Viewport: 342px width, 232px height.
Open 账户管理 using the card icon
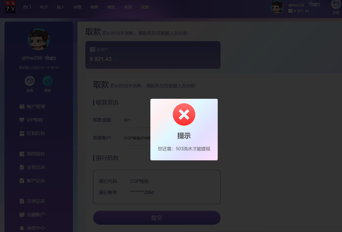[x=22, y=106]
